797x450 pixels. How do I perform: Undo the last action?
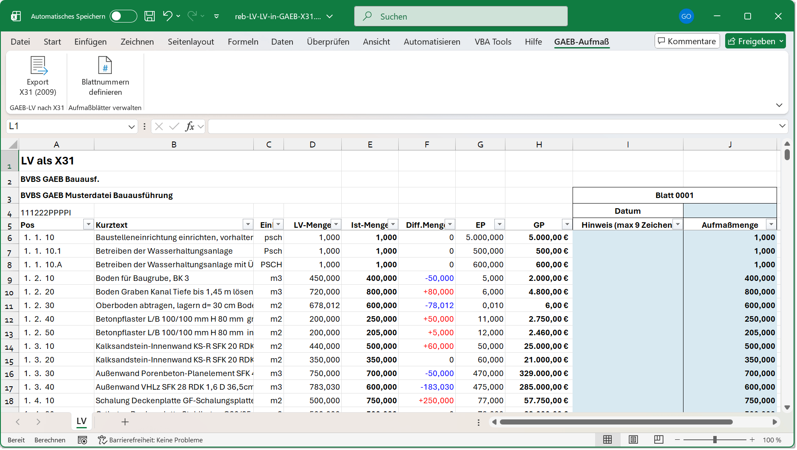click(x=167, y=16)
